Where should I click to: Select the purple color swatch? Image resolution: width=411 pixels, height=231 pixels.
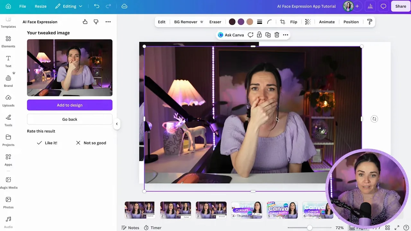(x=241, y=22)
